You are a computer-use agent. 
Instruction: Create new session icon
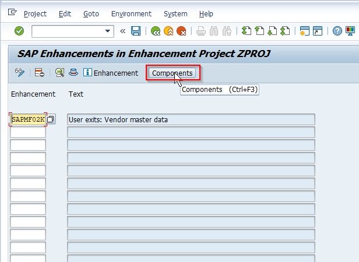tap(304, 31)
